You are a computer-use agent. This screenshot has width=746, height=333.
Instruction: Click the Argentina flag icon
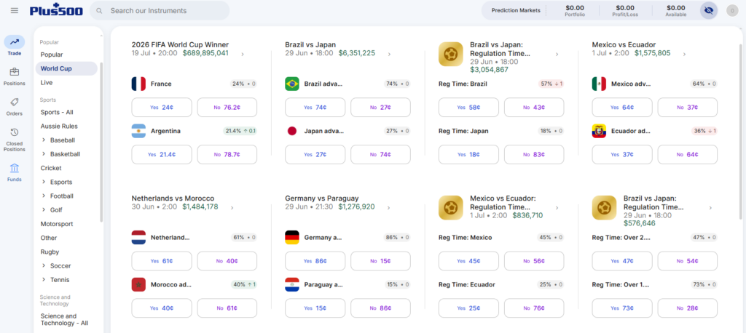(138, 131)
